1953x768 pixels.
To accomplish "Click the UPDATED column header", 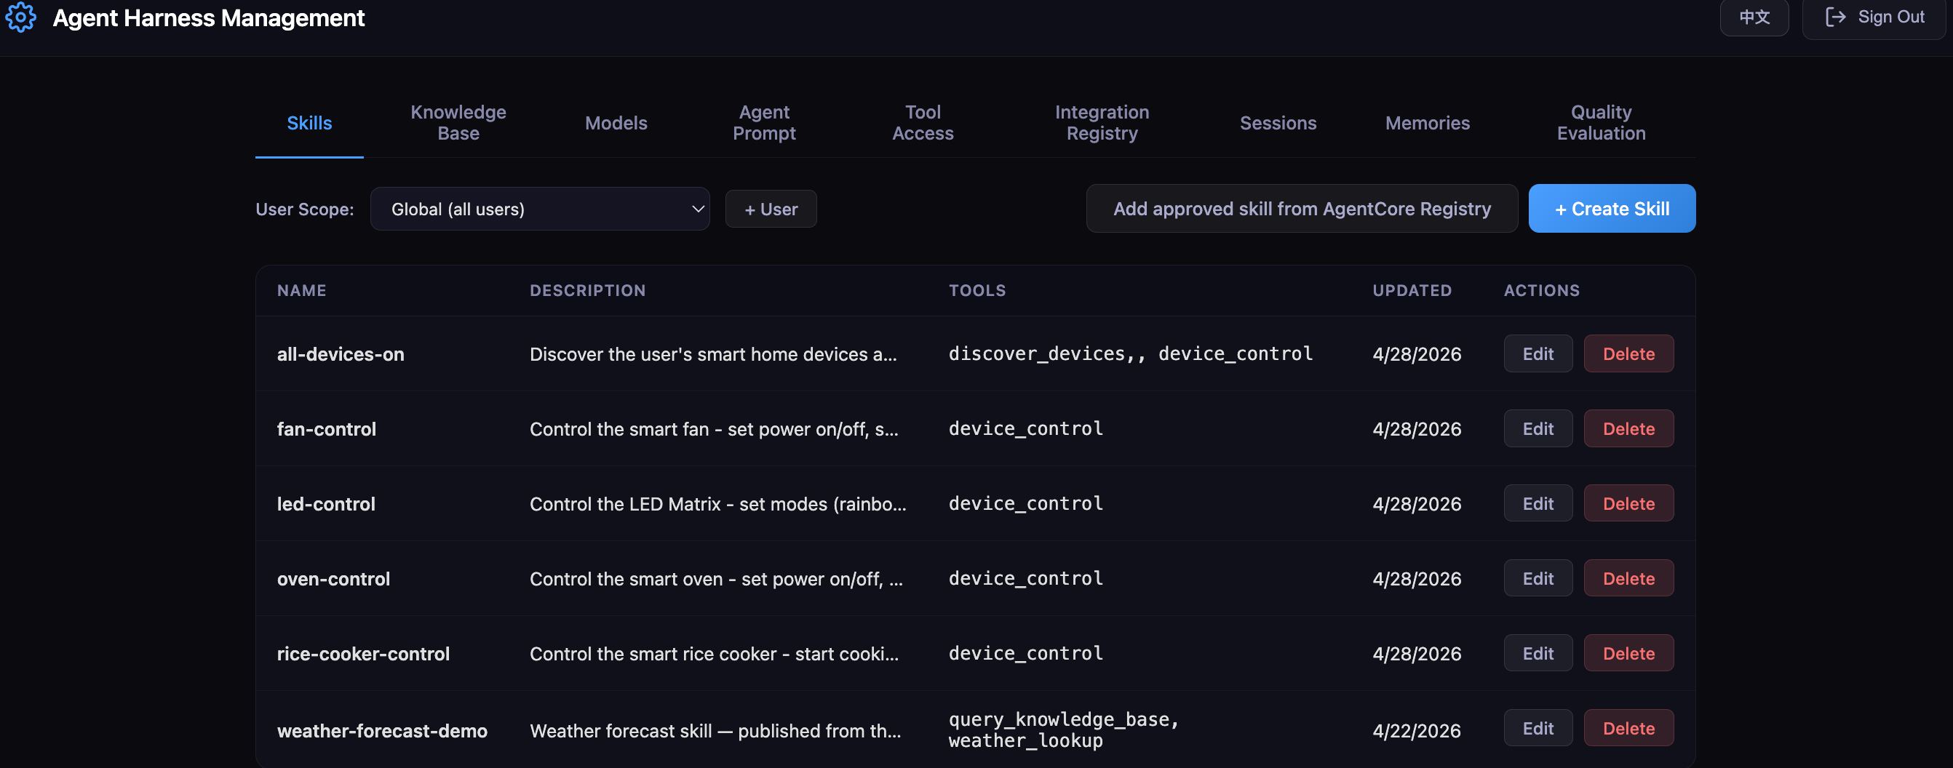I will [x=1412, y=290].
